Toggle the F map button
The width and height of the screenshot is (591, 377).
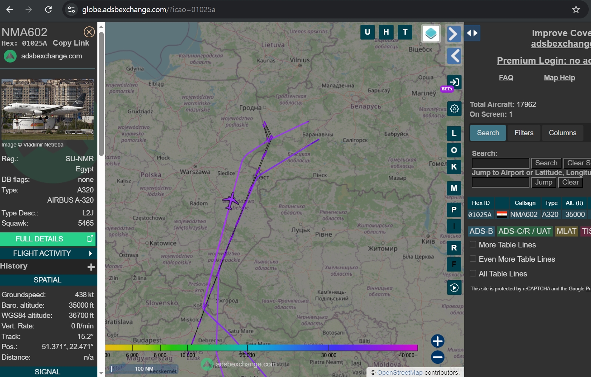454,264
